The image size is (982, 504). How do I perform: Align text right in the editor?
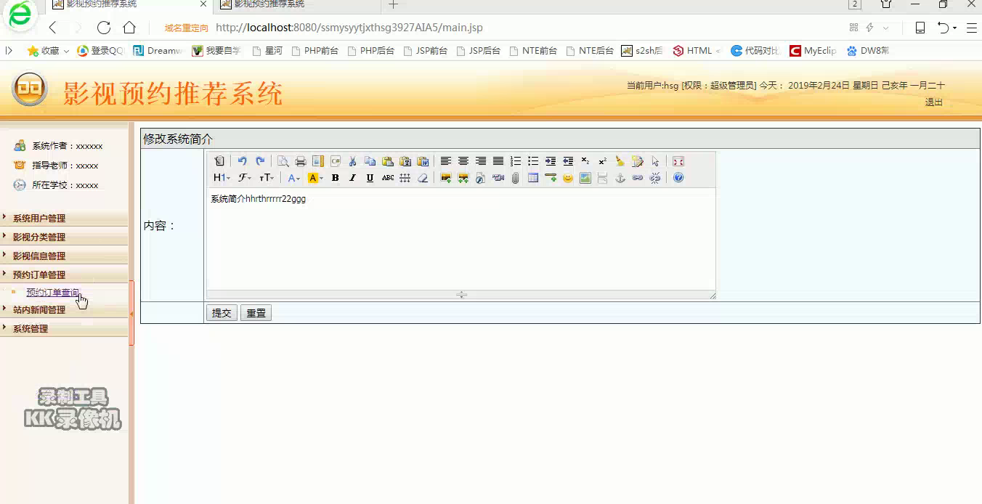(x=481, y=161)
